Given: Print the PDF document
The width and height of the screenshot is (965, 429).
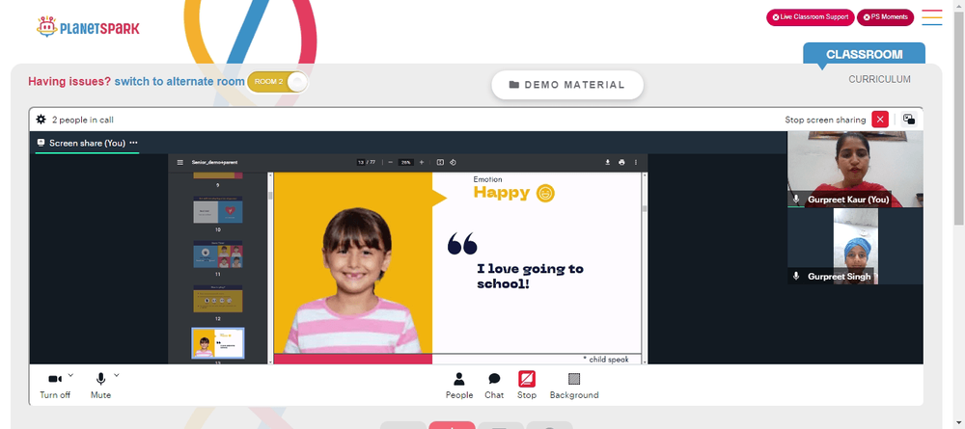Looking at the screenshot, I should point(621,162).
